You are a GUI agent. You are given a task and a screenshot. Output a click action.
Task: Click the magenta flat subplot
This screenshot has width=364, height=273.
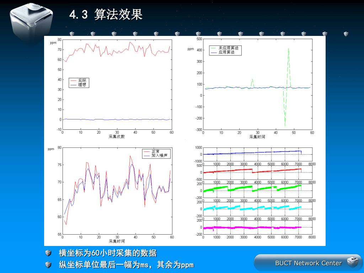point(252,228)
